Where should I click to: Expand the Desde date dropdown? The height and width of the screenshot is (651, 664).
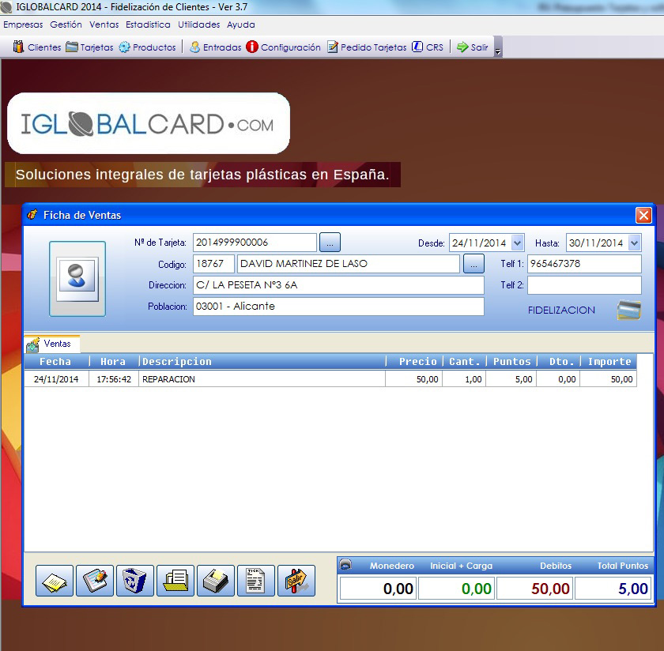coord(518,243)
